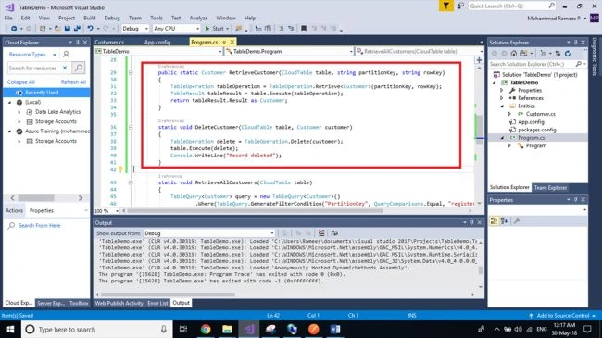
Task: Open the 100 % zoom dropdown
Action: click(x=107, y=211)
